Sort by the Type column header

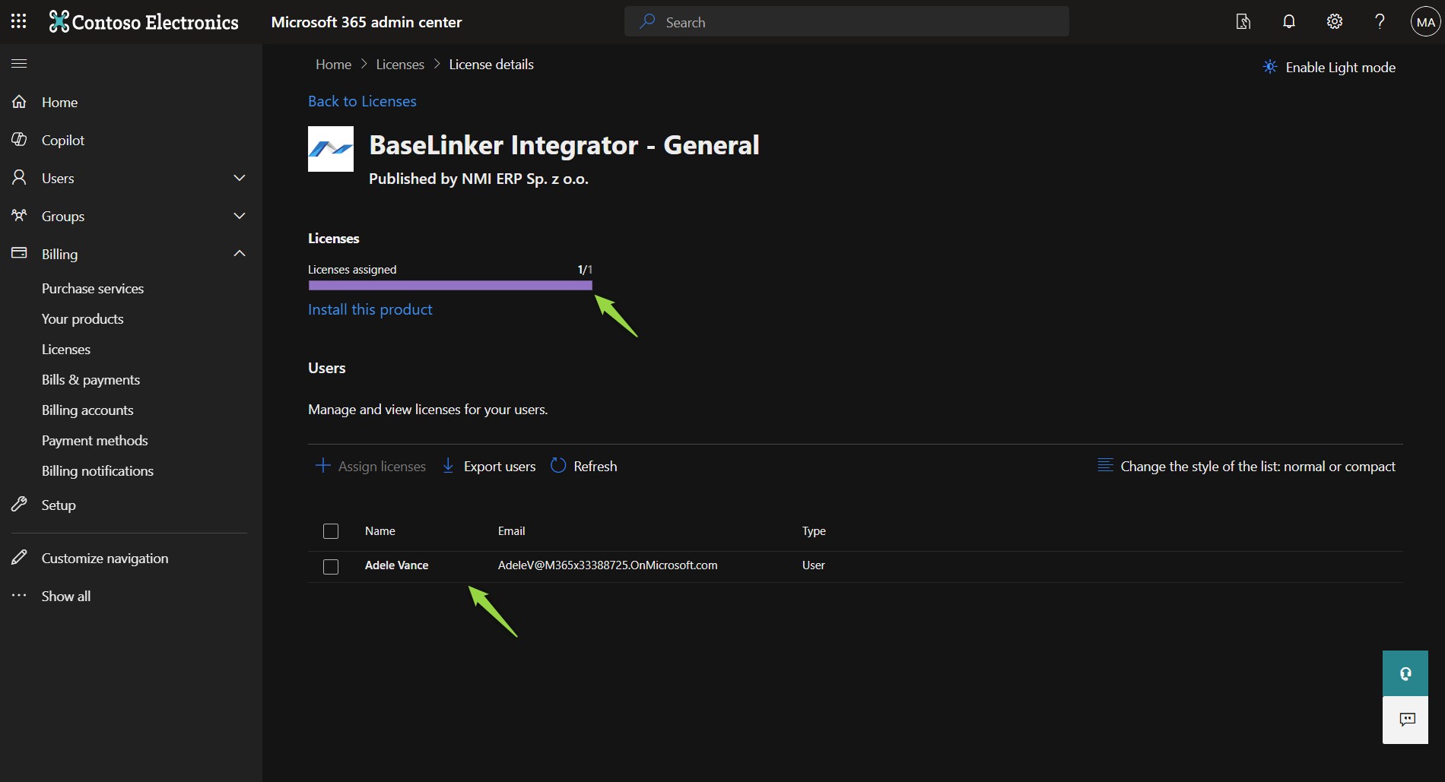[814, 531]
